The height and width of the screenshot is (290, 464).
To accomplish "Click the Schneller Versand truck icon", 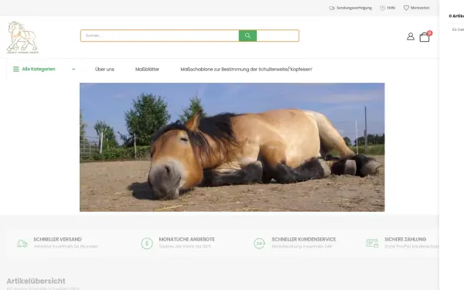I will click(22, 244).
